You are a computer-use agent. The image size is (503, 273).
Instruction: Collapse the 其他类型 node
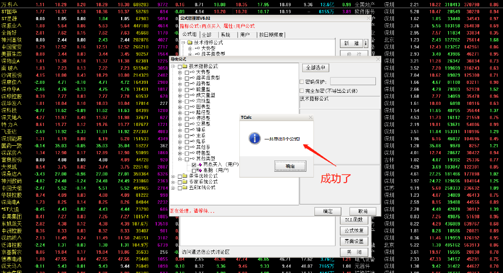[180, 159]
